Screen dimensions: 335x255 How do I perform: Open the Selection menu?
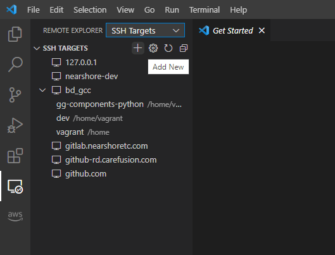[90, 10]
